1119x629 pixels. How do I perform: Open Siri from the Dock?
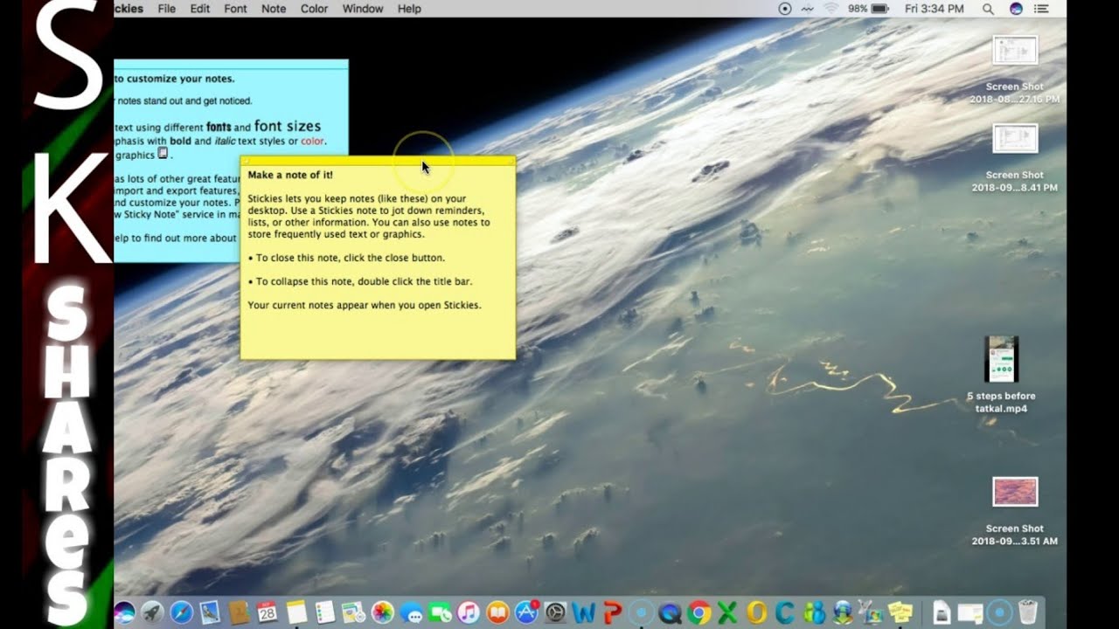tap(124, 612)
